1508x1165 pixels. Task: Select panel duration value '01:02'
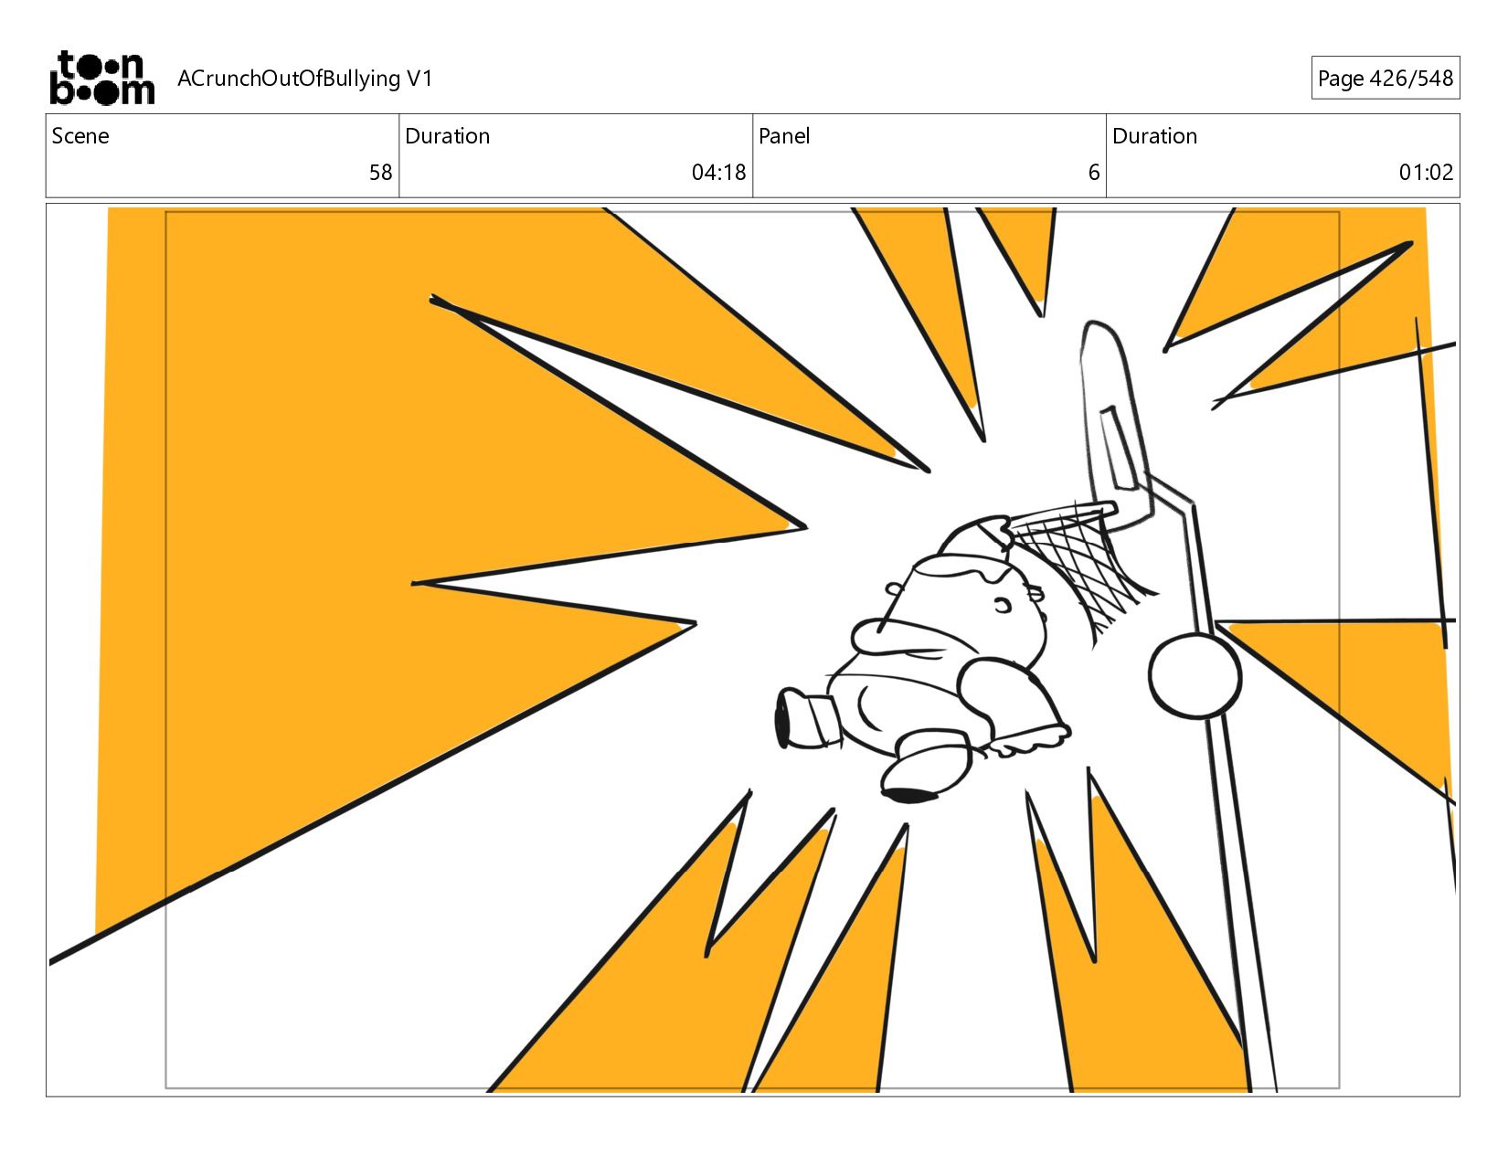[1426, 173]
